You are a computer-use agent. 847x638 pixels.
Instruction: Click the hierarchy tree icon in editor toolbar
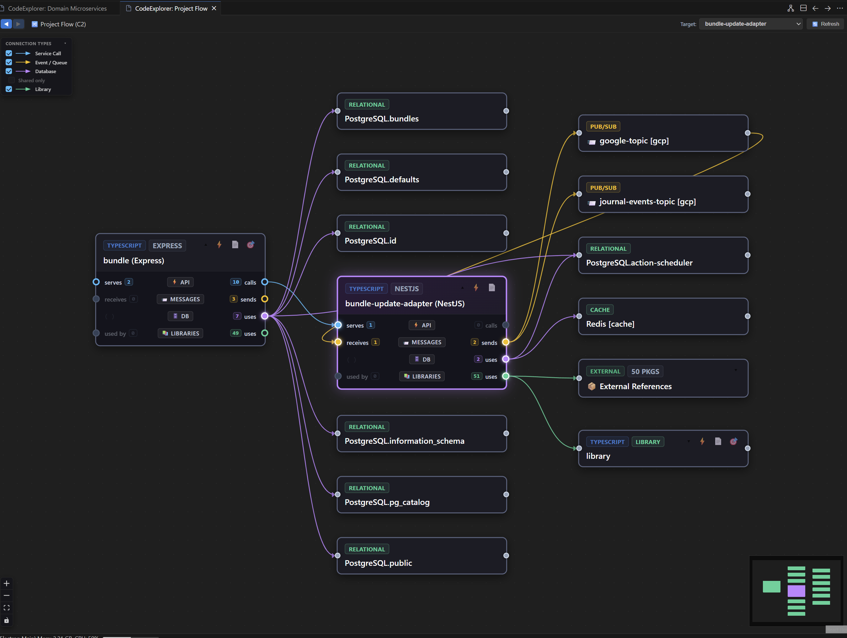coord(790,8)
